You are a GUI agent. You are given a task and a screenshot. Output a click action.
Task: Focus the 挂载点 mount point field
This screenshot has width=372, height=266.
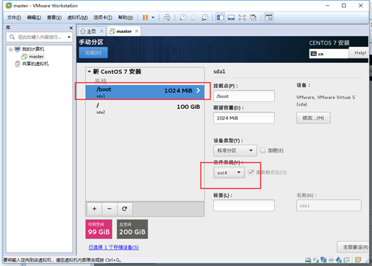pyautogui.click(x=244, y=96)
